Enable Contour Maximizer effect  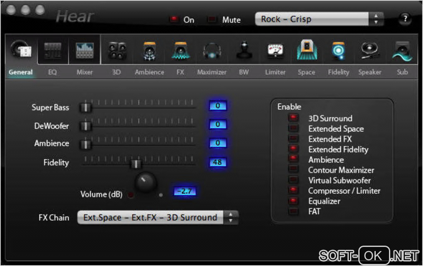pyautogui.click(x=293, y=169)
